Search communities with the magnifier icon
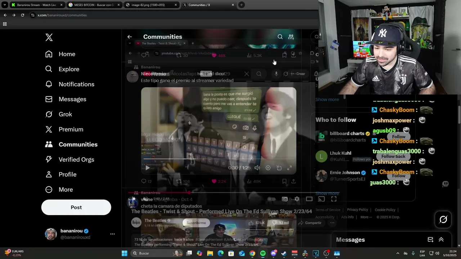The height and width of the screenshot is (259, 461). (280, 37)
